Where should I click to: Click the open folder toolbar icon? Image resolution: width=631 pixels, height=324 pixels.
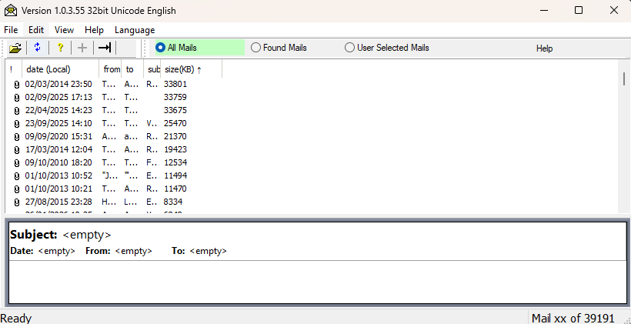coord(15,48)
